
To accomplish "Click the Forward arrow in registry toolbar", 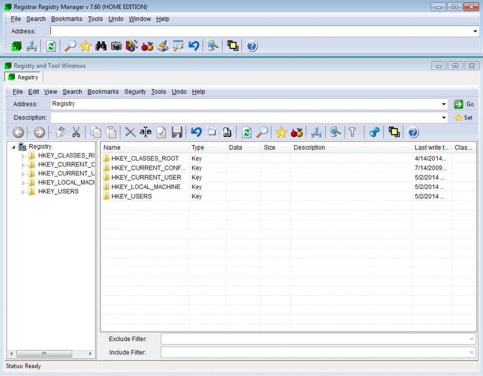I will (39, 132).
